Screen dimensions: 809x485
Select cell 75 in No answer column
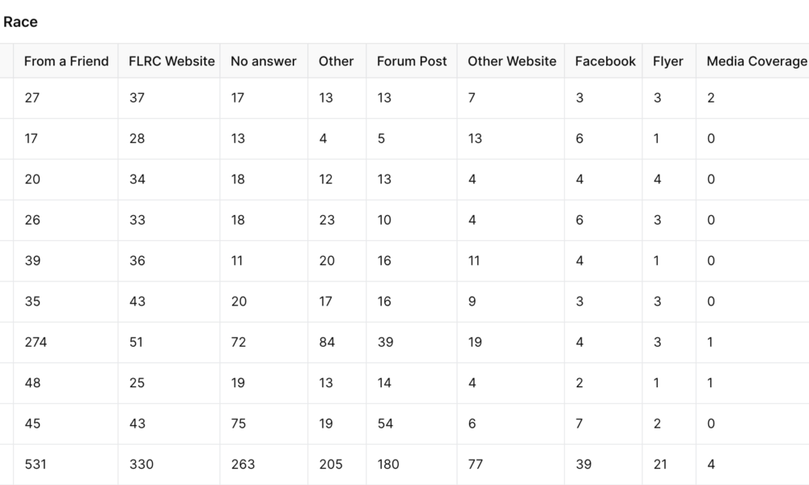(x=238, y=424)
